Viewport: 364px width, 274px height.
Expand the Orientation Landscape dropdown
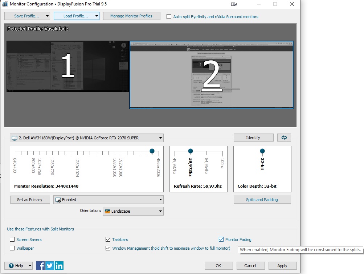tap(133, 211)
